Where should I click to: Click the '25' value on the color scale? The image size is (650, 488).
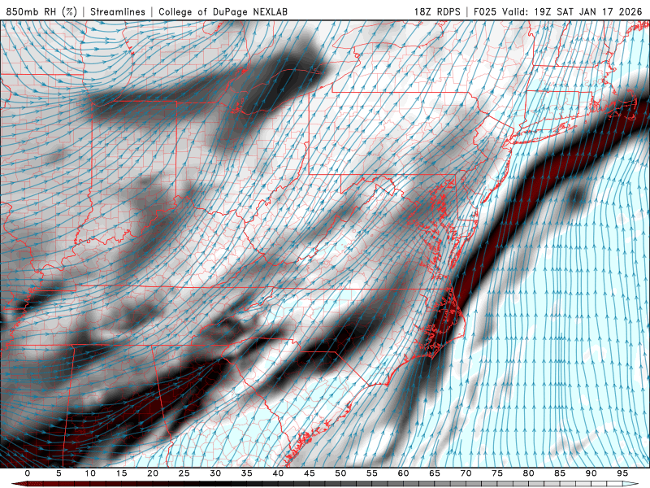click(184, 473)
